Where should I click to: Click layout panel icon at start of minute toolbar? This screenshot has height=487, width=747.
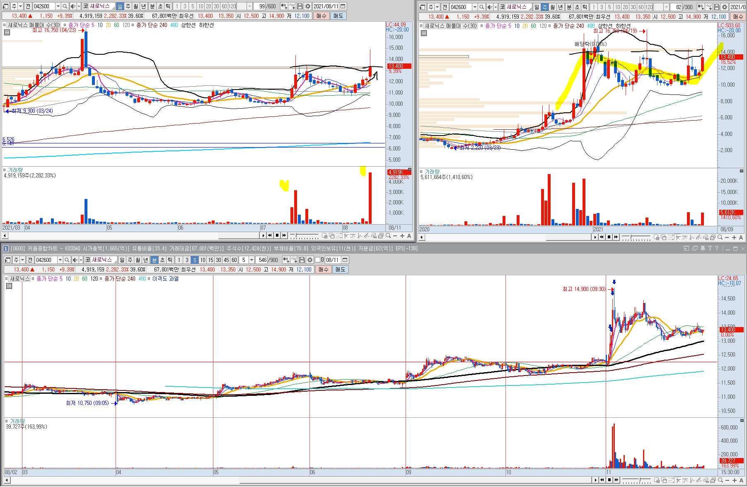8,260
